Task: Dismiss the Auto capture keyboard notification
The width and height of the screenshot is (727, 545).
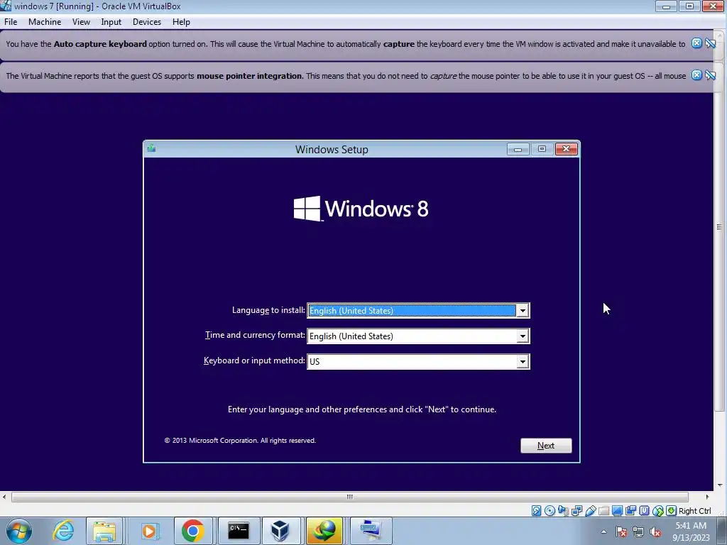Action: 696,43
